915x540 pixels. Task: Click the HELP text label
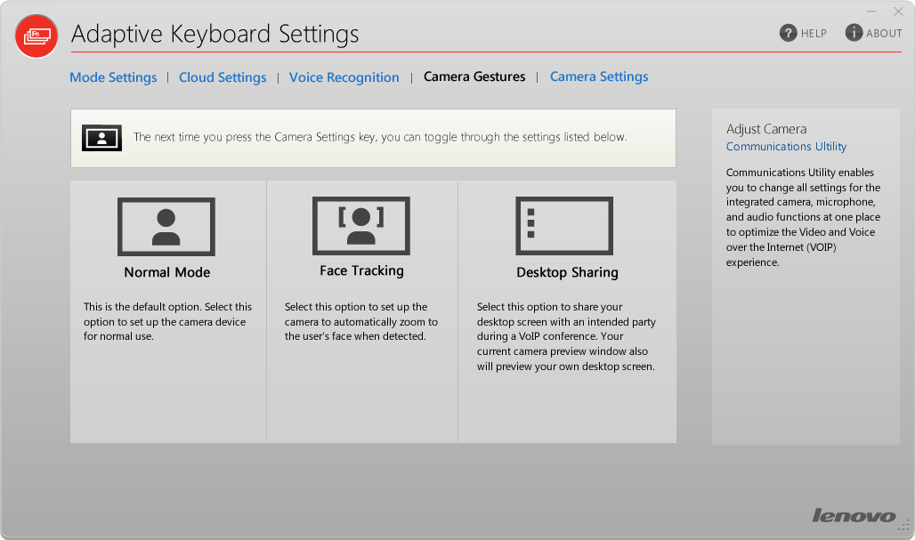pos(814,33)
